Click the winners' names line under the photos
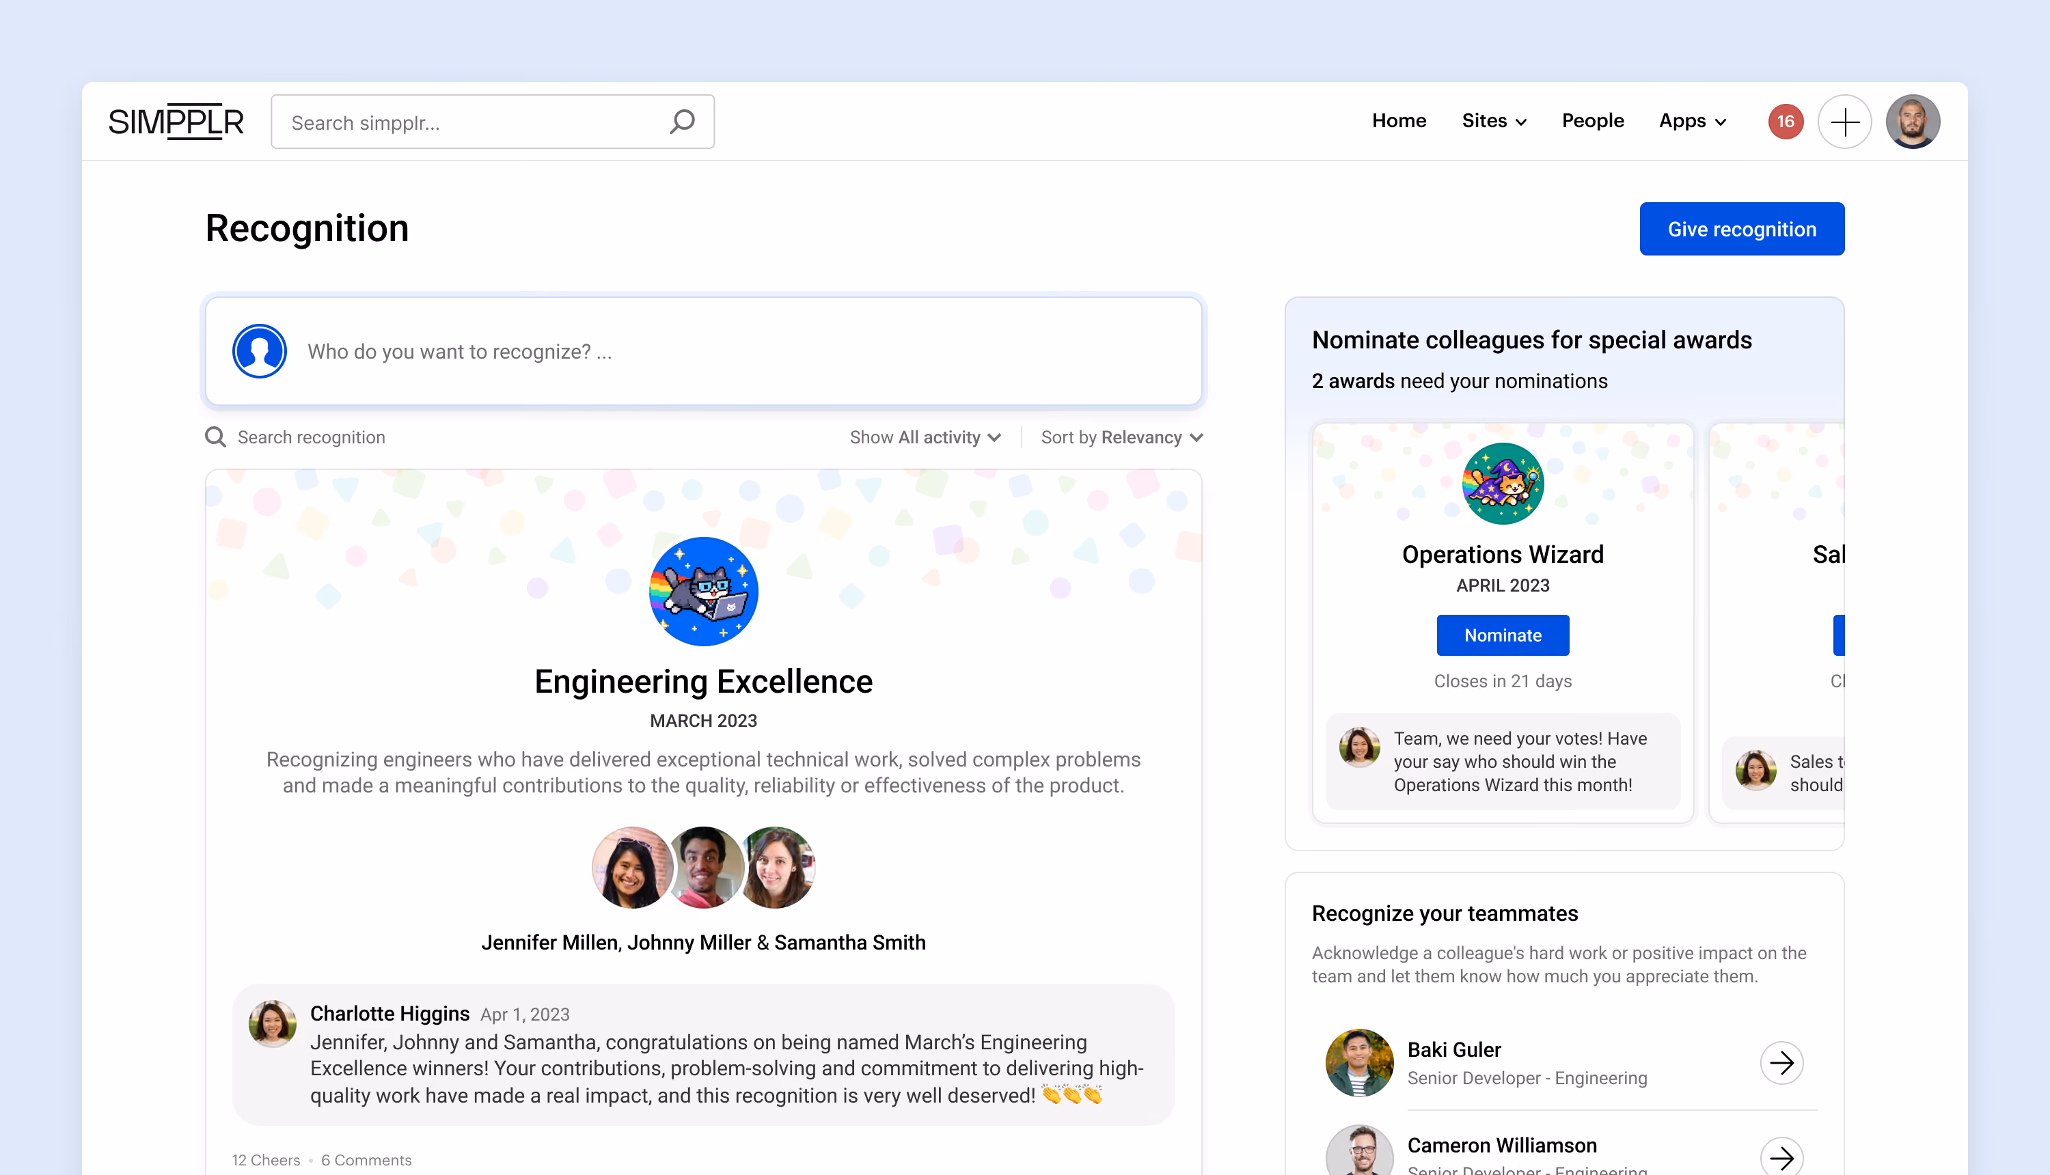 pos(703,943)
